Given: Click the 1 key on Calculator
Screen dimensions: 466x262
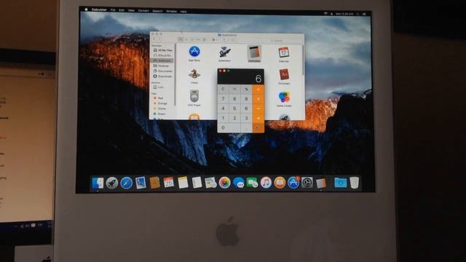Looking at the screenshot, I should [224, 118].
